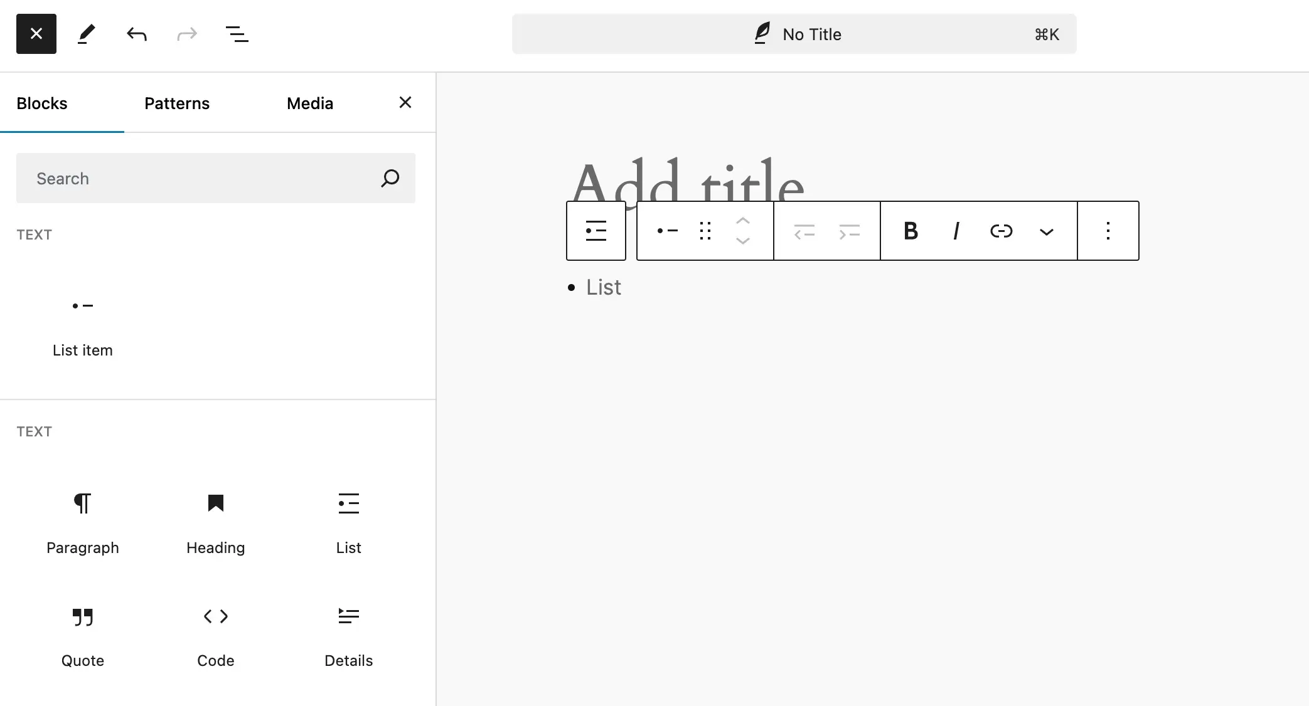Toggle list item indentation indent
This screenshot has height=706, width=1309.
[x=850, y=230]
